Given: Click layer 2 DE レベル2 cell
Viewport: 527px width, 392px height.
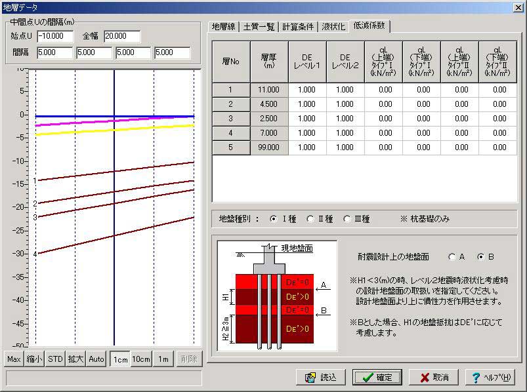Looking at the screenshot, I should (345, 104).
